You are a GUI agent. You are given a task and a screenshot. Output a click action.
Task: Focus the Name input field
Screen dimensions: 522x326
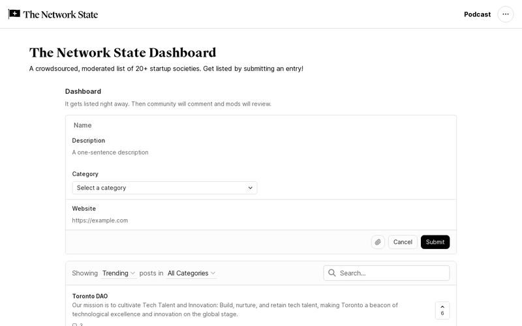click(x=260, y=125)
